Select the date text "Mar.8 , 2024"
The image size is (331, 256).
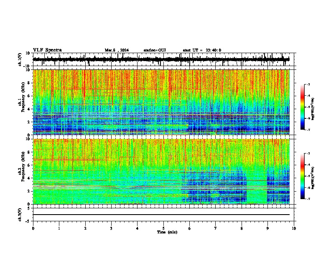117,50
